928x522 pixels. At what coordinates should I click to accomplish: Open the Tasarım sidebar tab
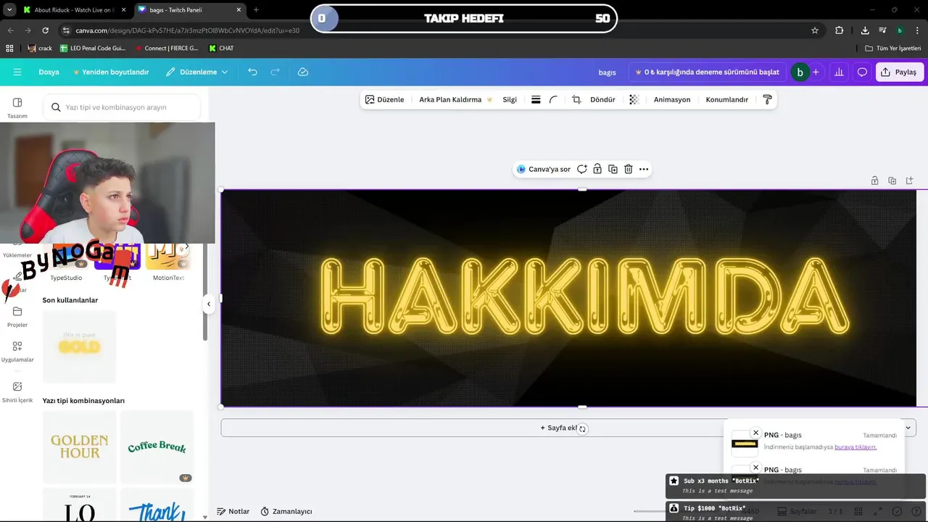pyautogui.click(x=17, y=107)
